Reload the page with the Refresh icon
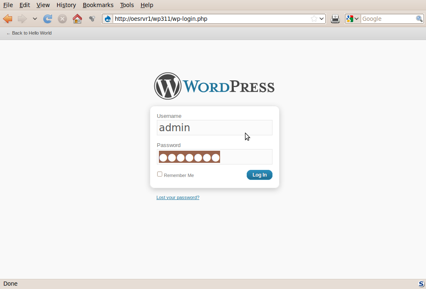This screenshot has height=289, width=426. (x=47, y=19)
